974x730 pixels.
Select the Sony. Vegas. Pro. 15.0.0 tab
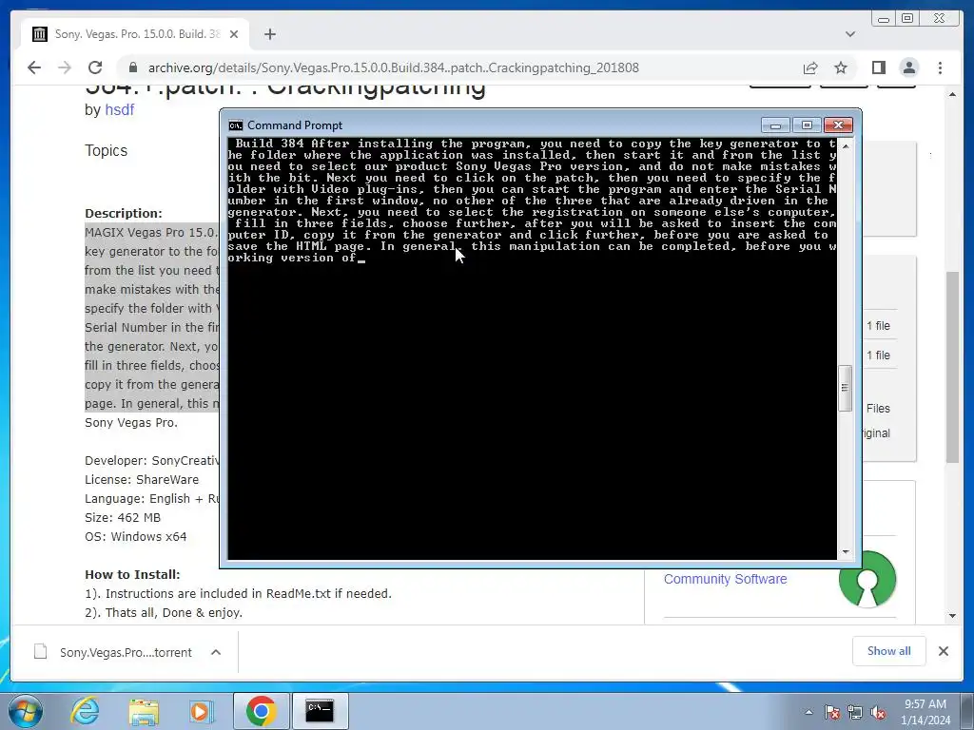pyautogui.click(x=135, y=34)
